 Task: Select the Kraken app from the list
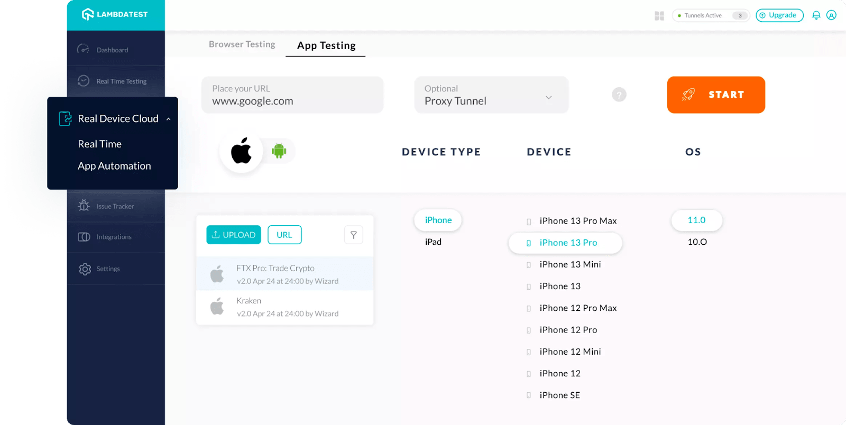pos(286,307)
